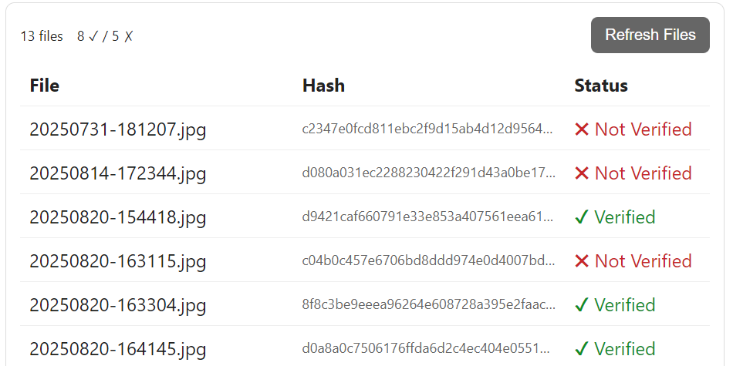Open file 20250814-172344.jpg
Screen dimensions: 733x366
click(118, 173)
